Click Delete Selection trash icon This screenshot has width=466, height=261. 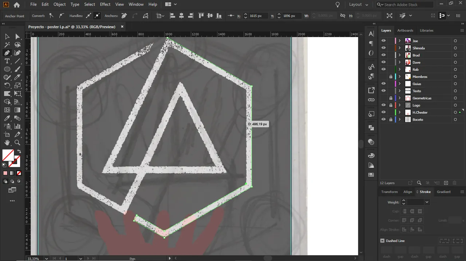[455, 183]
